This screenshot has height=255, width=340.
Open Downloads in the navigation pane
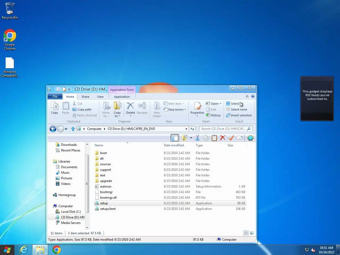(x=69, y=145)
